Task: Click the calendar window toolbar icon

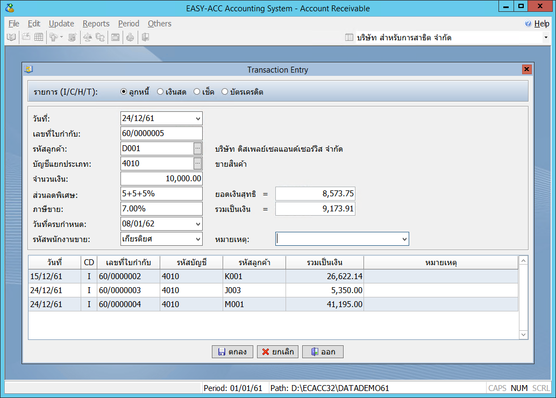Action: tap(115, 37)
